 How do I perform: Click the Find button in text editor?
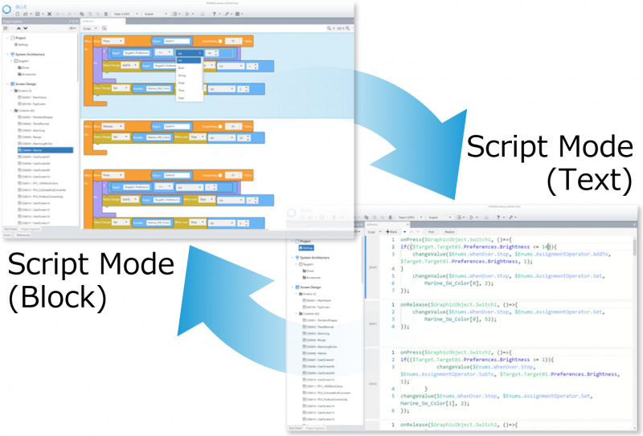pyautogui.click(x=431, y=230)
